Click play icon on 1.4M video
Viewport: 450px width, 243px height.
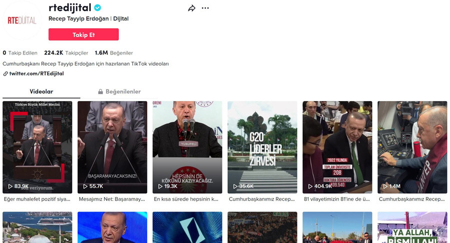pyautogui.click(x=385, y=186)
